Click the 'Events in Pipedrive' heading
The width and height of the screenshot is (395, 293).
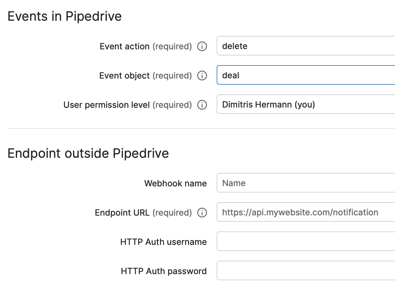(65, 16)
